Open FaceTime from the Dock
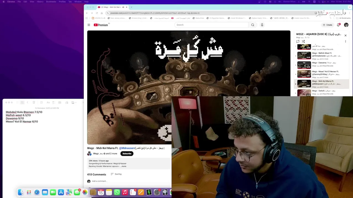The image size is (353, 198). point(53,192)
